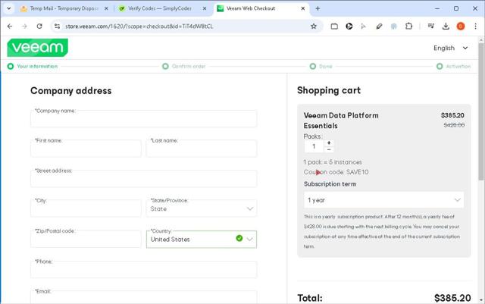Close the Verify Codes tab

click(205, 8)
